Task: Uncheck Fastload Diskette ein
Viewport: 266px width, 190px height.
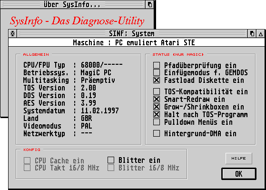Action: [x=157, y=80]
